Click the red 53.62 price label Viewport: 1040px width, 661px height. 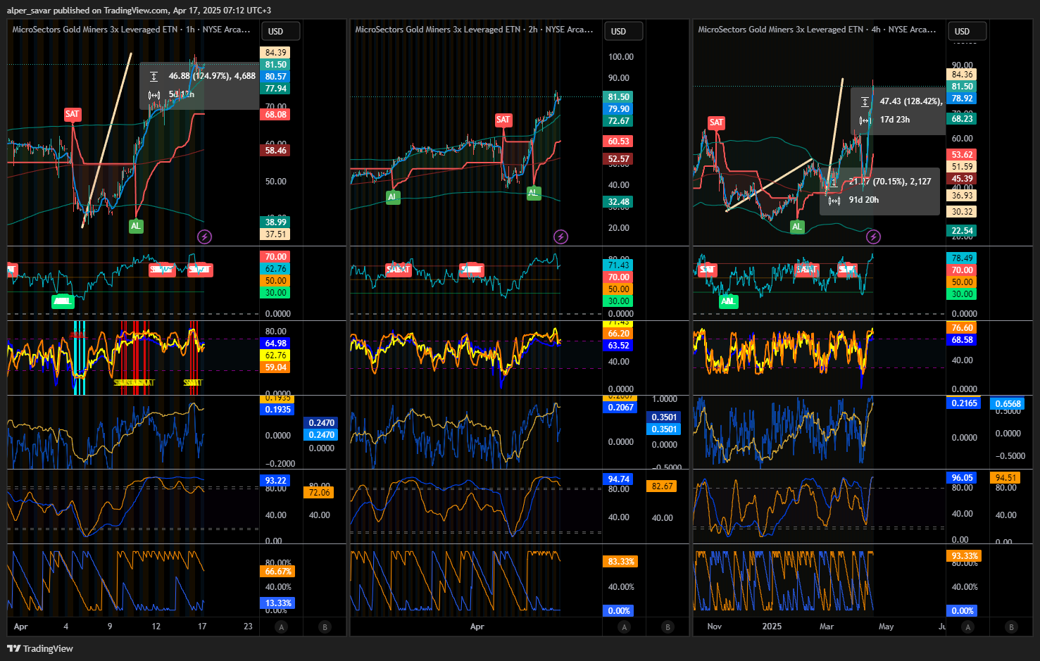(x=962, y=155)
